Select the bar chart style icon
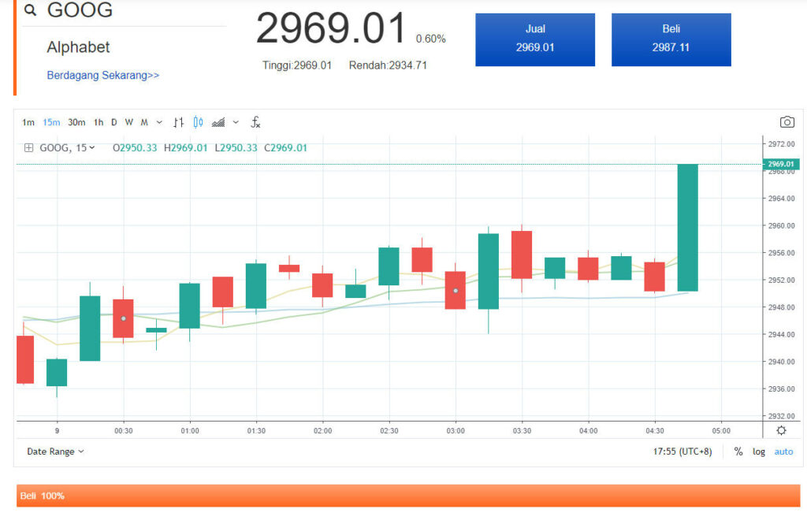 178,122
